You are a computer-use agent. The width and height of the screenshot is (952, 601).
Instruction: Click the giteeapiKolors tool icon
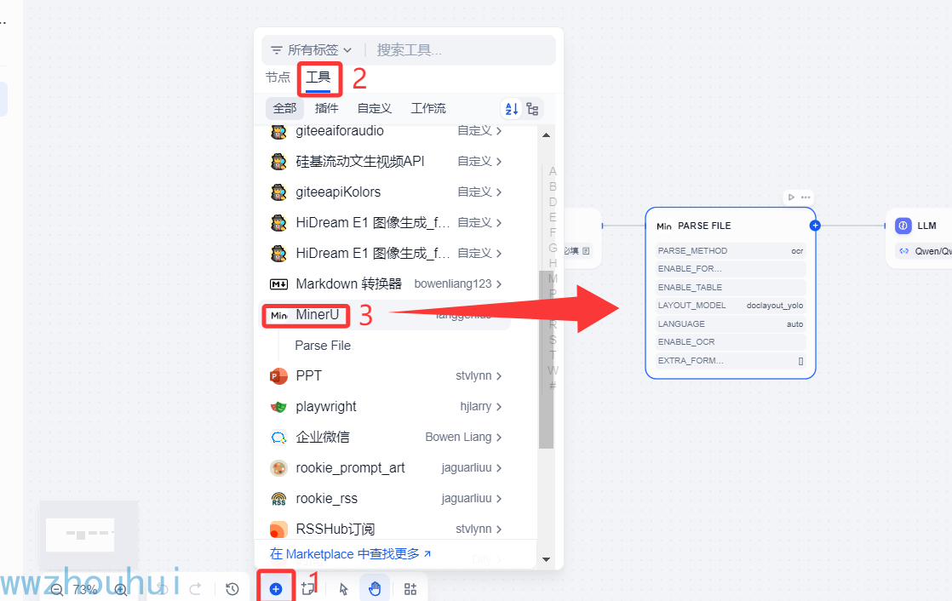click(278, 192)
